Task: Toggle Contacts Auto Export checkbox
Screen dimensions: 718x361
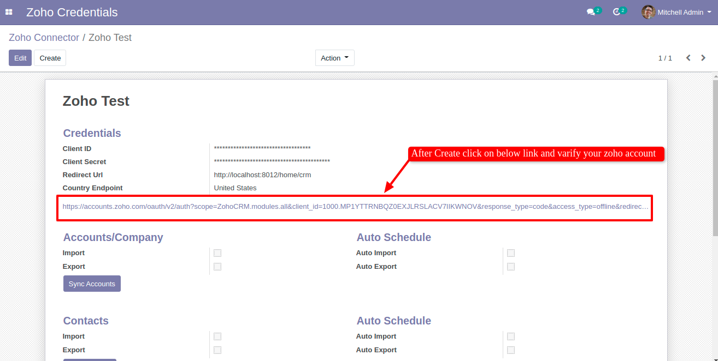Action: 511,350
